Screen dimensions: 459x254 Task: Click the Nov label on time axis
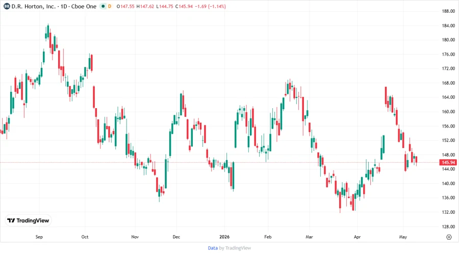135,237
